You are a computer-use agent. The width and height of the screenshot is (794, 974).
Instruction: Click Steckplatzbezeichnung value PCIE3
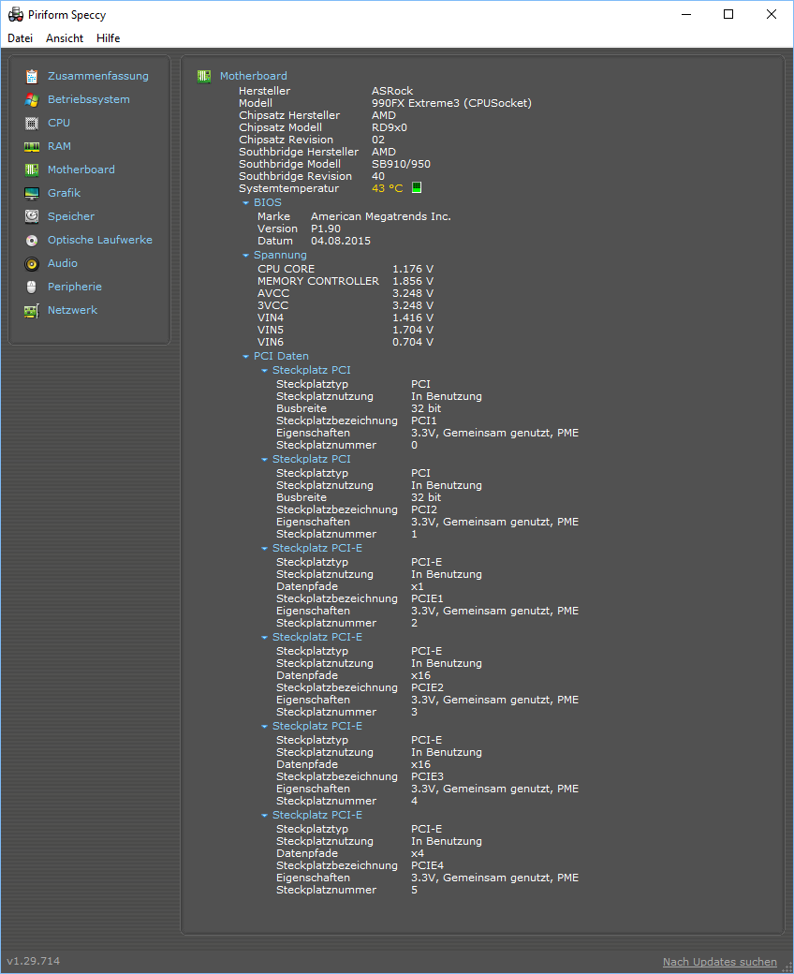[427, 776]
